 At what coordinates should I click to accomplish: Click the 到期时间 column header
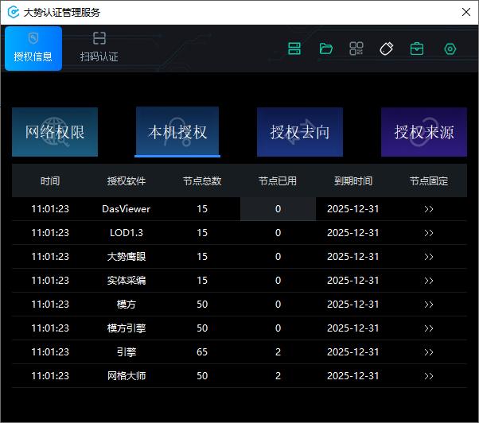(x=353, y=181)
